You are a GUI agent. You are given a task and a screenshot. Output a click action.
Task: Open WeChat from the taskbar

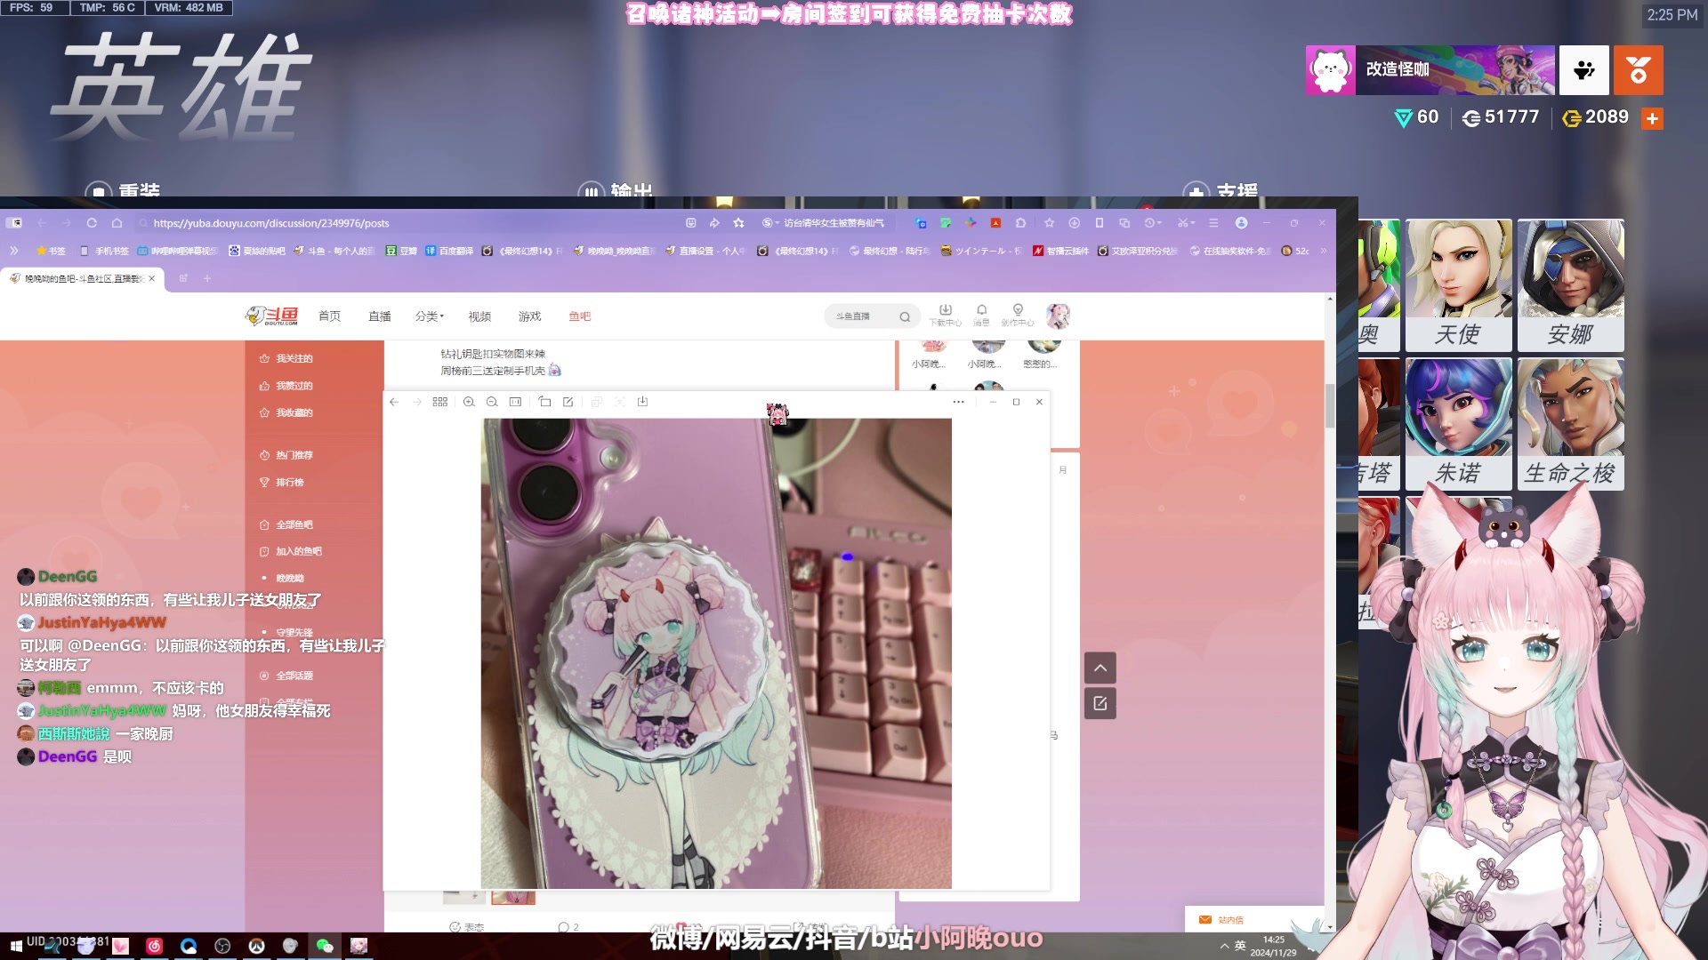325,946
